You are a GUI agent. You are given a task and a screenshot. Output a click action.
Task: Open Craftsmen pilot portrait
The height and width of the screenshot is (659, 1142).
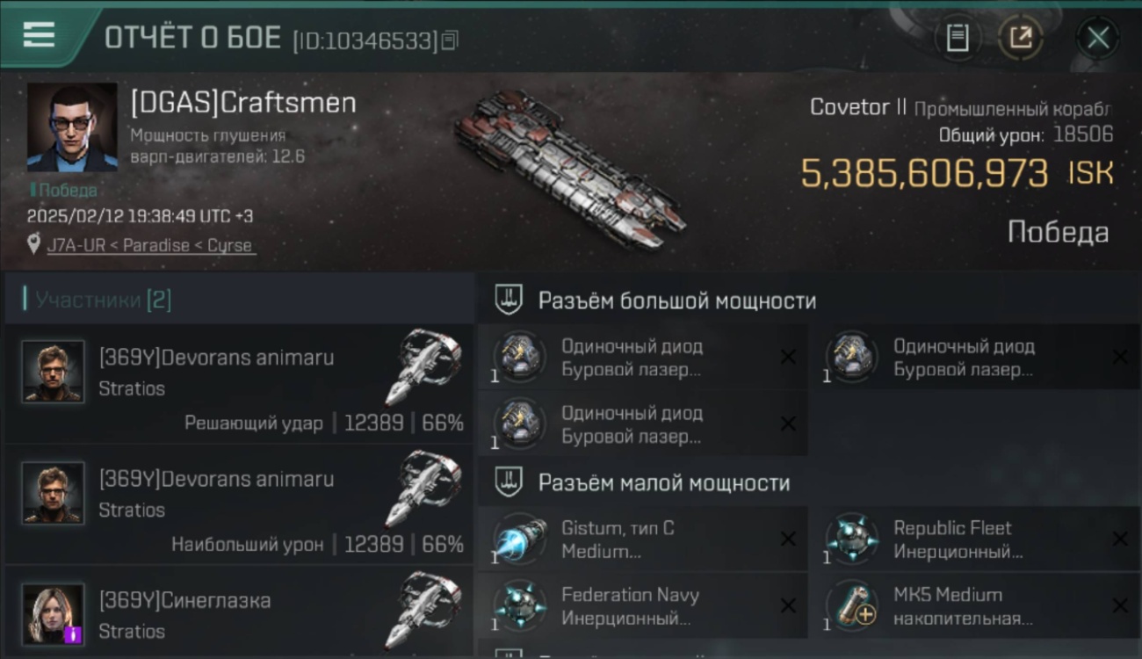tap(72, 127)
